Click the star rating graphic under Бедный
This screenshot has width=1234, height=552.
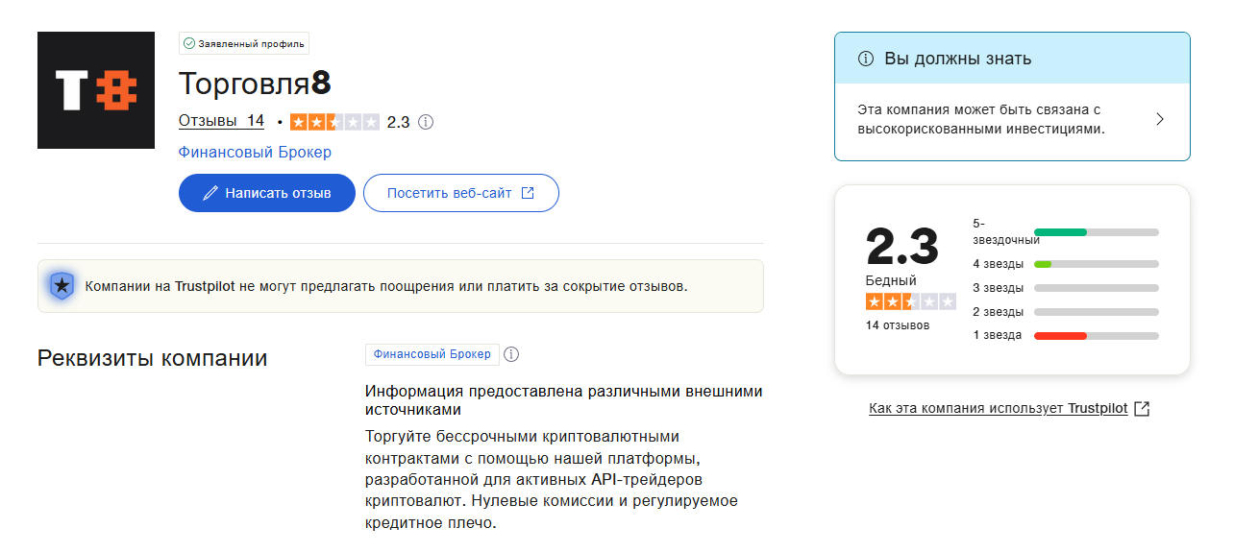click(910, 301)
